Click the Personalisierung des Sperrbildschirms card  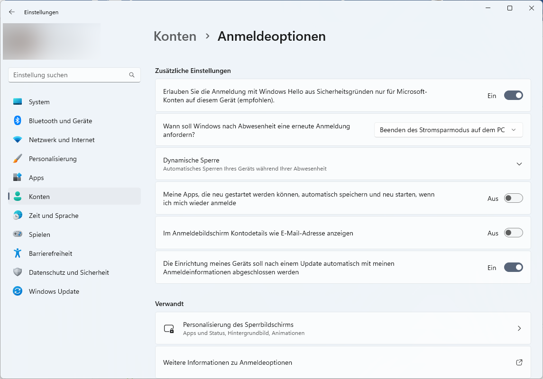[343, 328]
